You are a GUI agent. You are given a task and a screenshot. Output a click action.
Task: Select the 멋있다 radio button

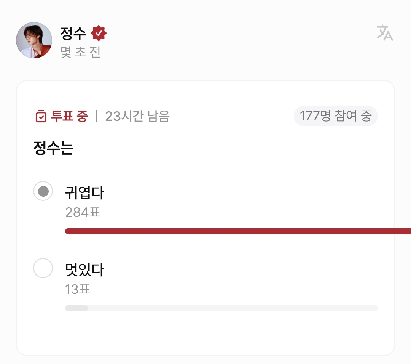click(x=43, y=268)
